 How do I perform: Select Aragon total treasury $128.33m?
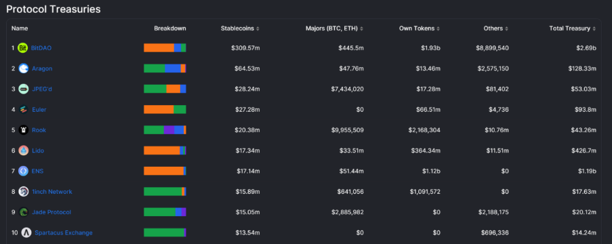tap(582, 68)
